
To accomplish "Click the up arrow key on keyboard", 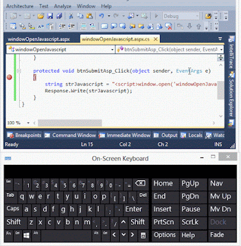I will pos(123,222).
